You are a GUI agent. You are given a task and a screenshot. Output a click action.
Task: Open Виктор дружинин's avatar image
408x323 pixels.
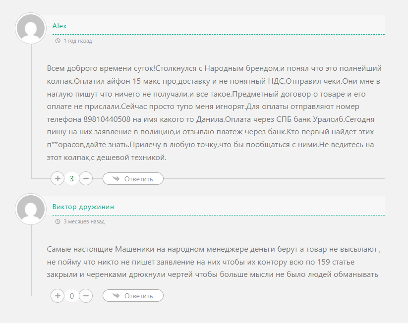pos(31,209)
